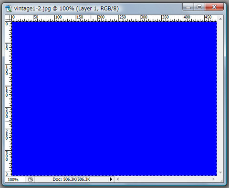Click the vertical scrollbar up arrow

[220, 19]
